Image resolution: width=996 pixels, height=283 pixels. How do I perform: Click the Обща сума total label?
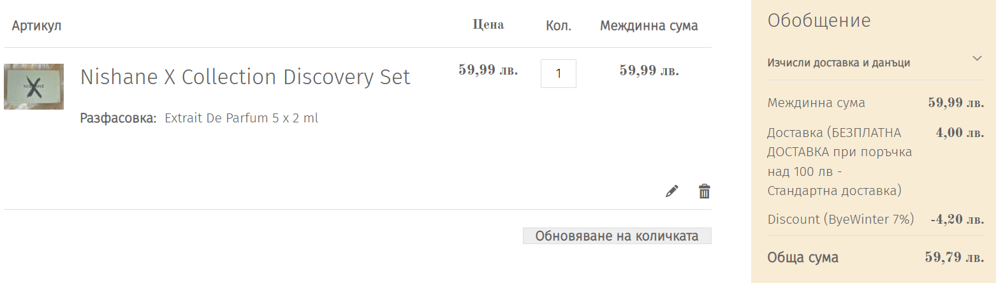coord(803,258)
